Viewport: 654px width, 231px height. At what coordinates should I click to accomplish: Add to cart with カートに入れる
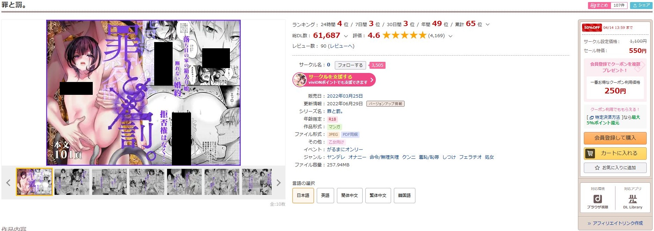pyautogui.click(x=615, y=153)
